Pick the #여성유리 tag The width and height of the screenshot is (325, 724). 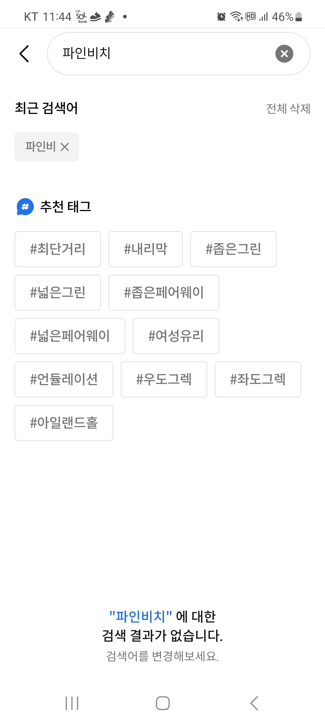tap(176, 336)
